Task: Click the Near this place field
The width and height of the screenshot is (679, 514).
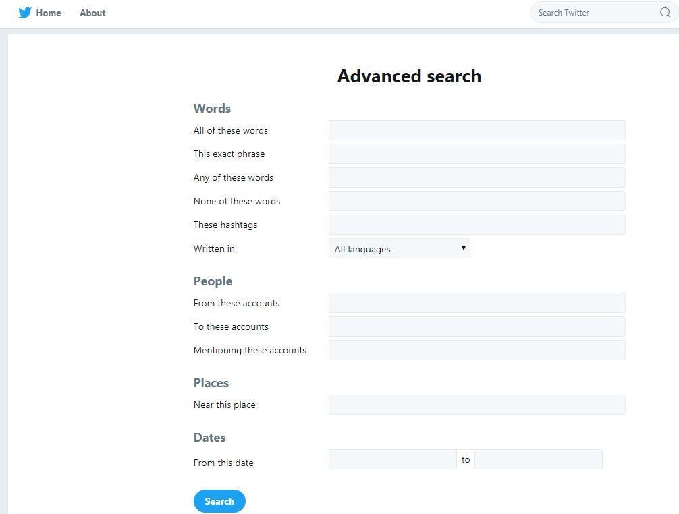Action: click(477, 405)
